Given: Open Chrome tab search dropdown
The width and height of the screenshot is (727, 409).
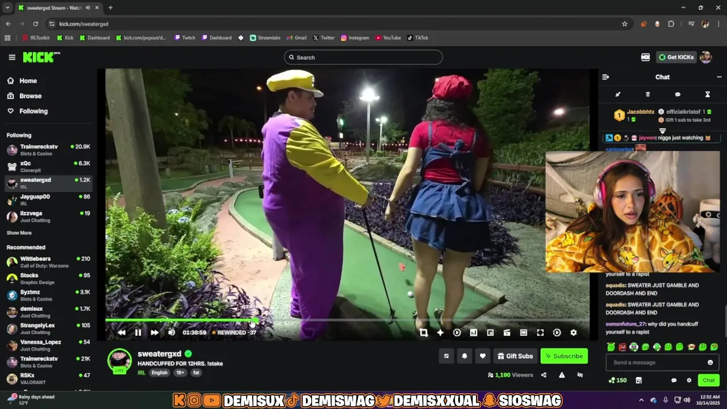Looking at the screenshot, I should pos(7,8).
